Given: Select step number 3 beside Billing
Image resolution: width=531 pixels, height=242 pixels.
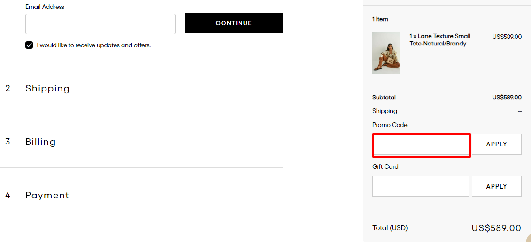Looking at the screenshot, I should [x=8, y=142].
